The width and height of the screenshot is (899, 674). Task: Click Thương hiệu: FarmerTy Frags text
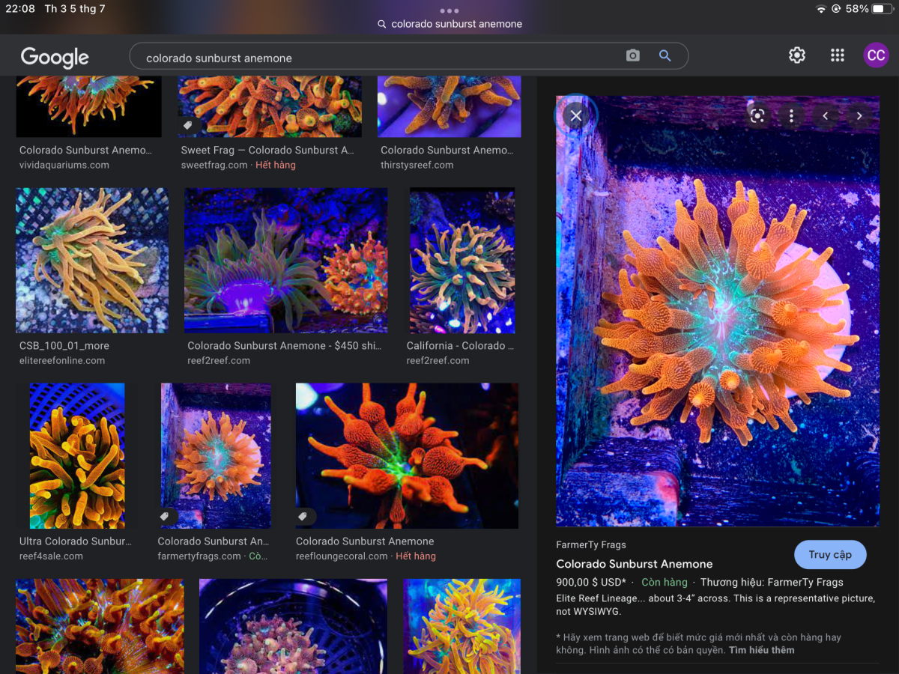[x=772, y=582]
